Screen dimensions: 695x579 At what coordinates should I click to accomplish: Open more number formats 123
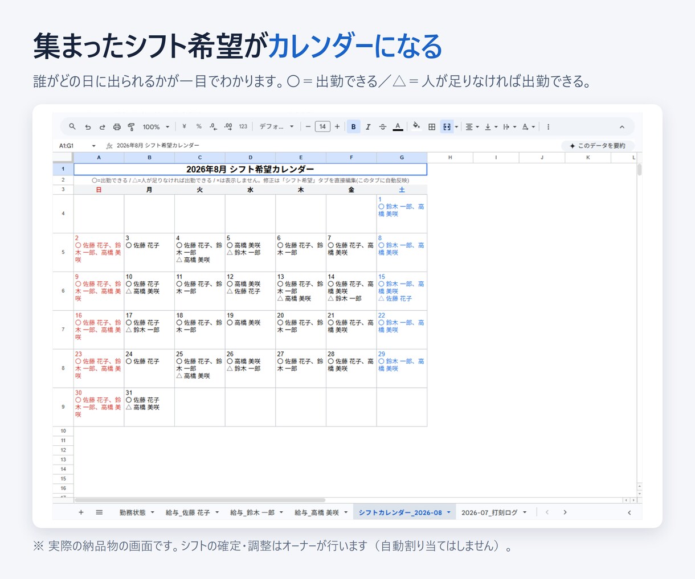(243, 126)
